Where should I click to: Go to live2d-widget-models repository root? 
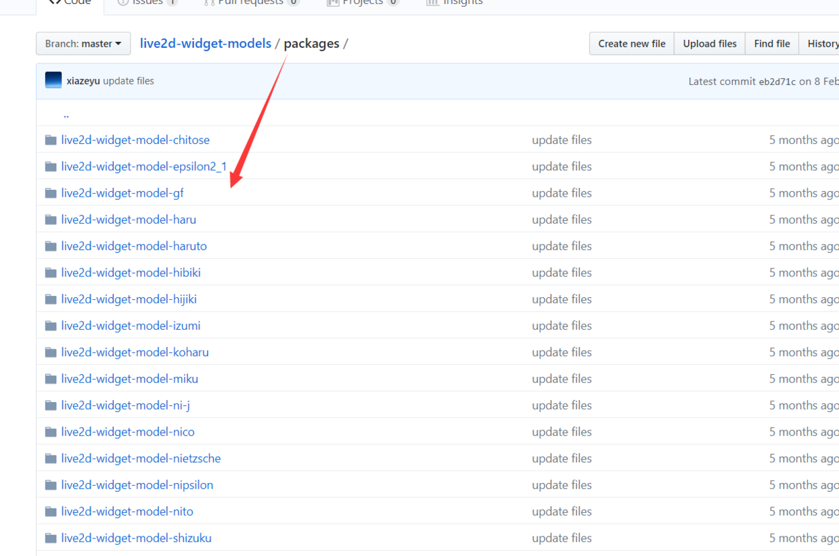point(205,44)
